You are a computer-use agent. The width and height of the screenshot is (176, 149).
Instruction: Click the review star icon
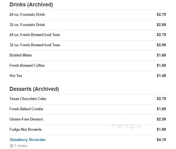tap(12, 146)
